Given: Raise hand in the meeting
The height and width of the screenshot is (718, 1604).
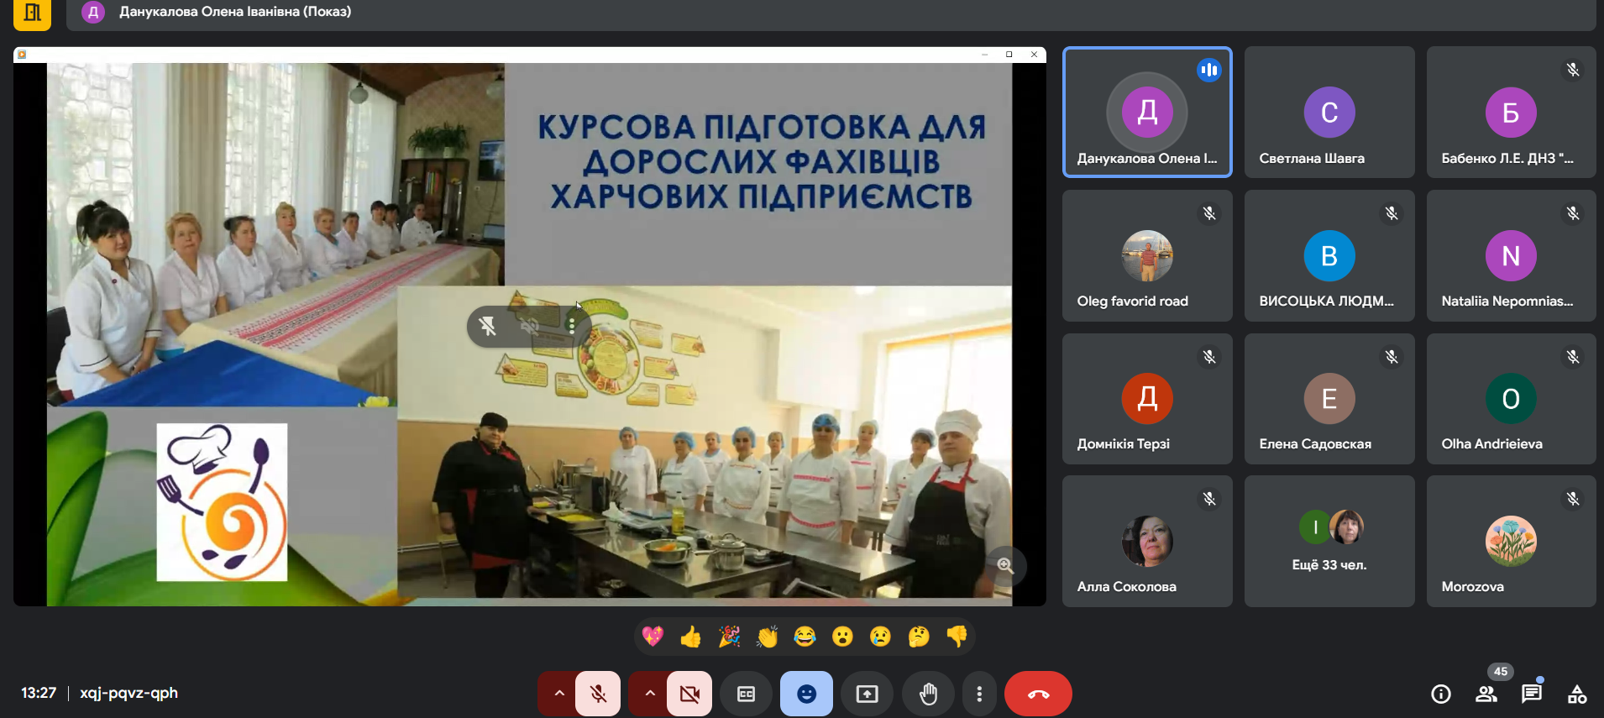Looking at the screenshot, I should [928, 694].
